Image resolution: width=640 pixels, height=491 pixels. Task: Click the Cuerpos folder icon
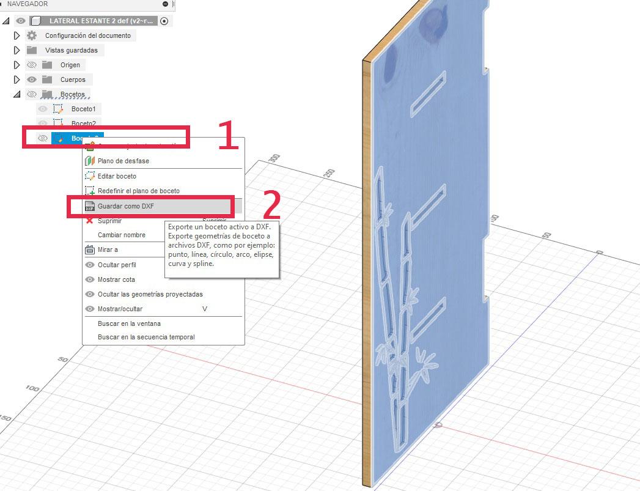47,79
